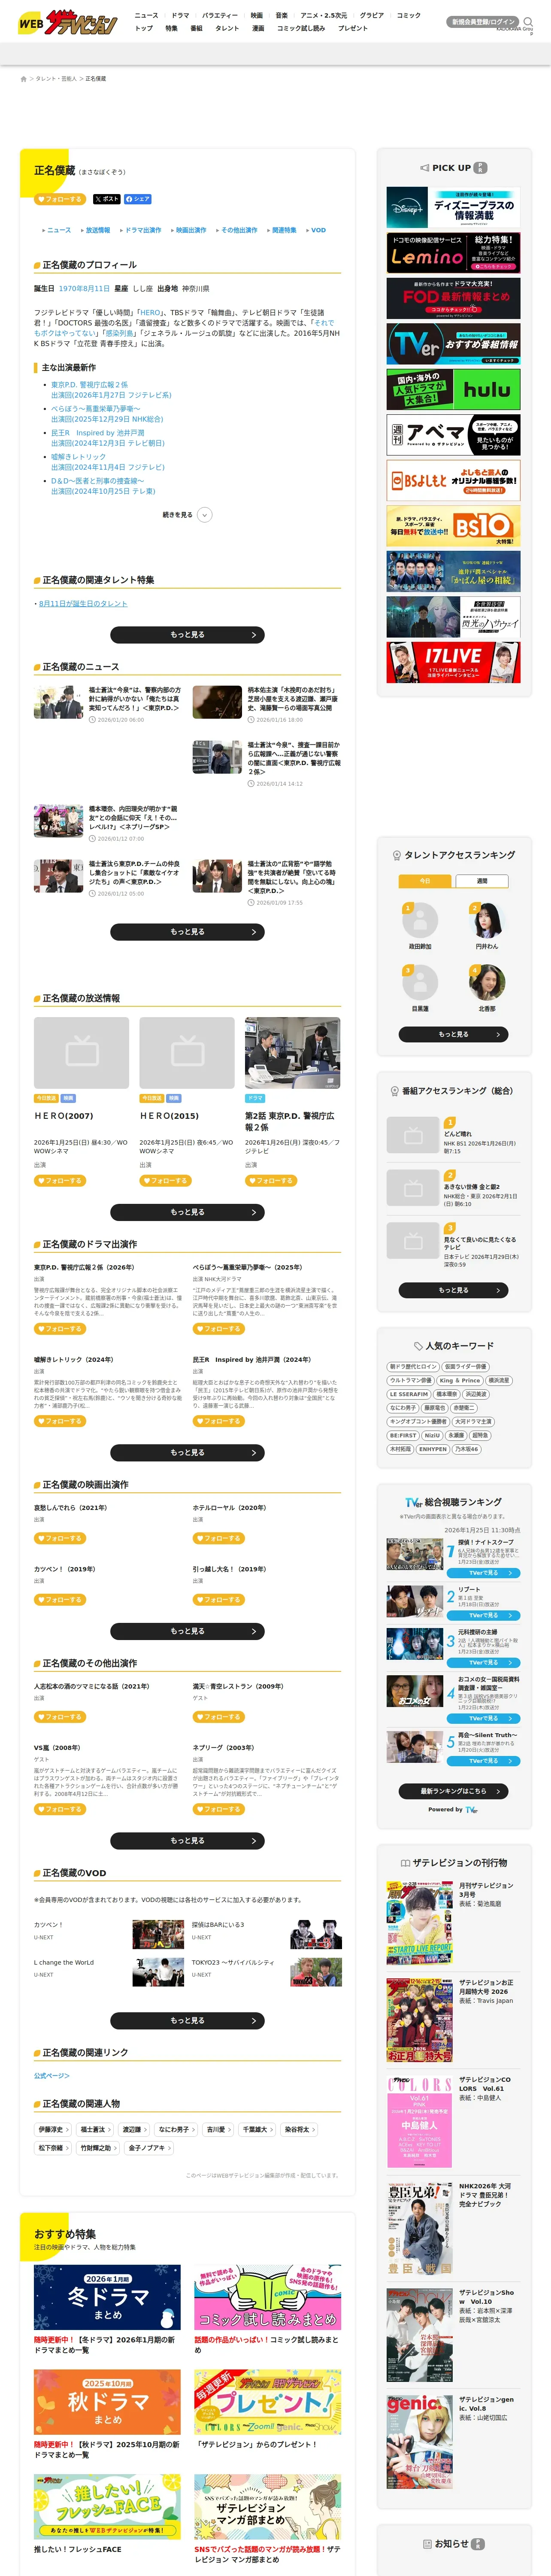Open the Lemino banner
The width and height of the screenshot is (551, 2576).
click(453, 253)
